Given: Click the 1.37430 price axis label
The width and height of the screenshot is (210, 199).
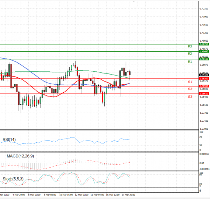Looking at the screenshot, I should 204,121.
